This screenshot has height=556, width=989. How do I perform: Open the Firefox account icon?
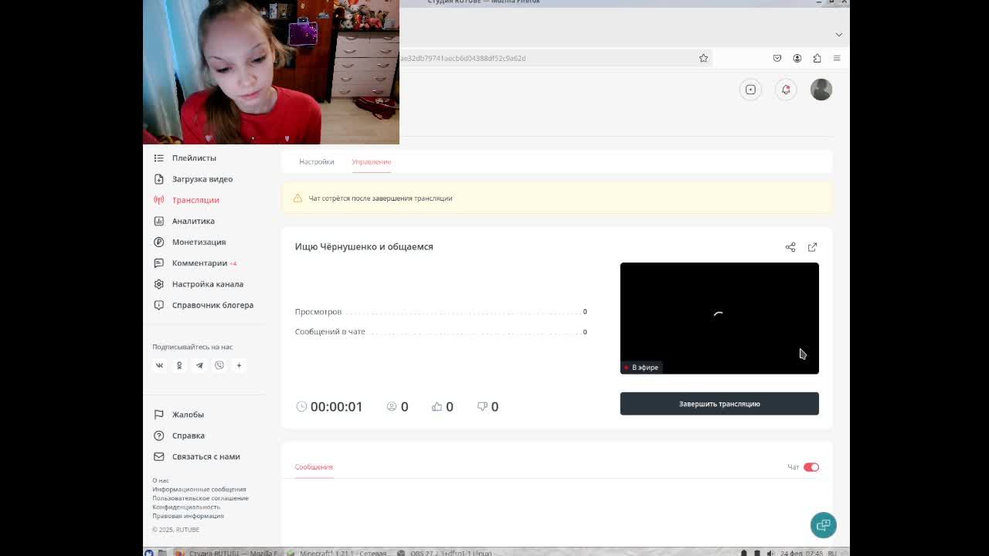point(797,58)
